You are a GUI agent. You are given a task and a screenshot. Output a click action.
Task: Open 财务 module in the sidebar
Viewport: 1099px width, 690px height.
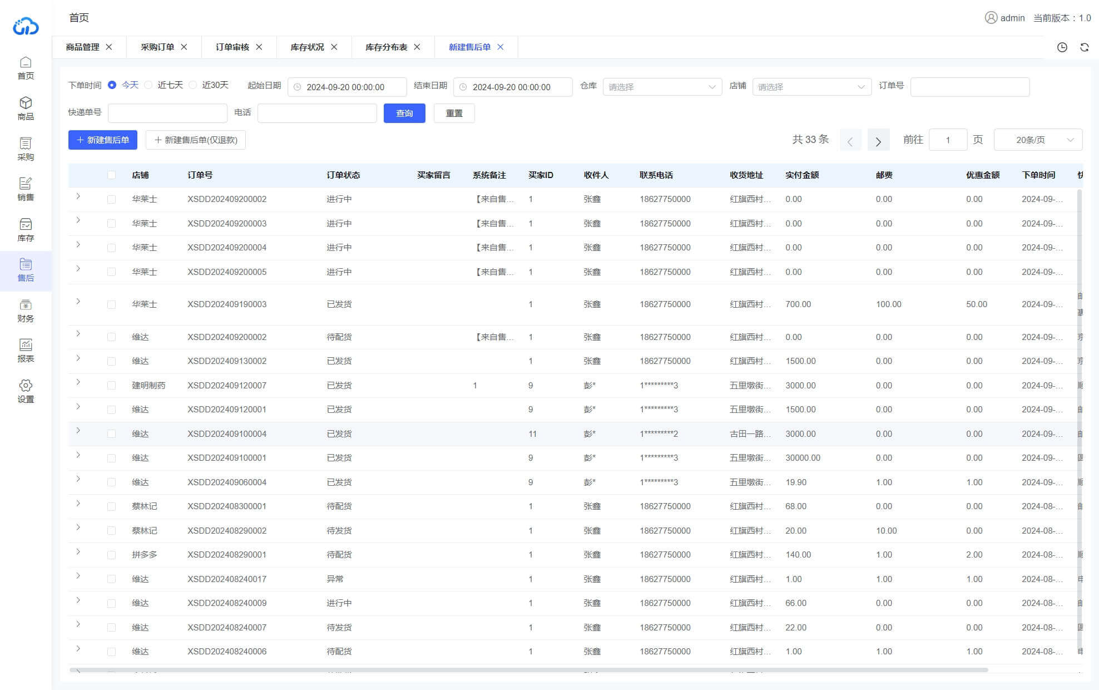click(x=26, y=310)
